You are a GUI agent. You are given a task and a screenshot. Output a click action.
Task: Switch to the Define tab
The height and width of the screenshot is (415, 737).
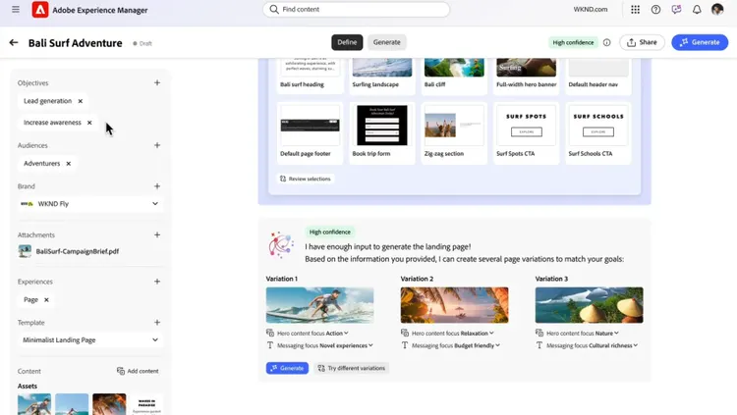click(347, 42)
